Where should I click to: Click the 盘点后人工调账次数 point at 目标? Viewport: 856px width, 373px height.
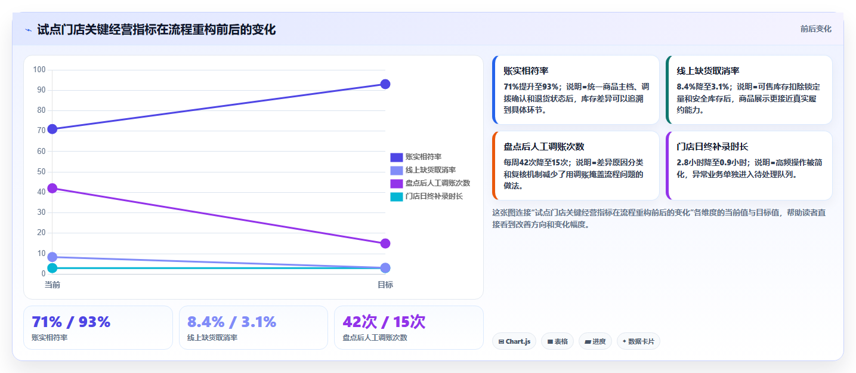pyautogui.click(x=385, y=243)
